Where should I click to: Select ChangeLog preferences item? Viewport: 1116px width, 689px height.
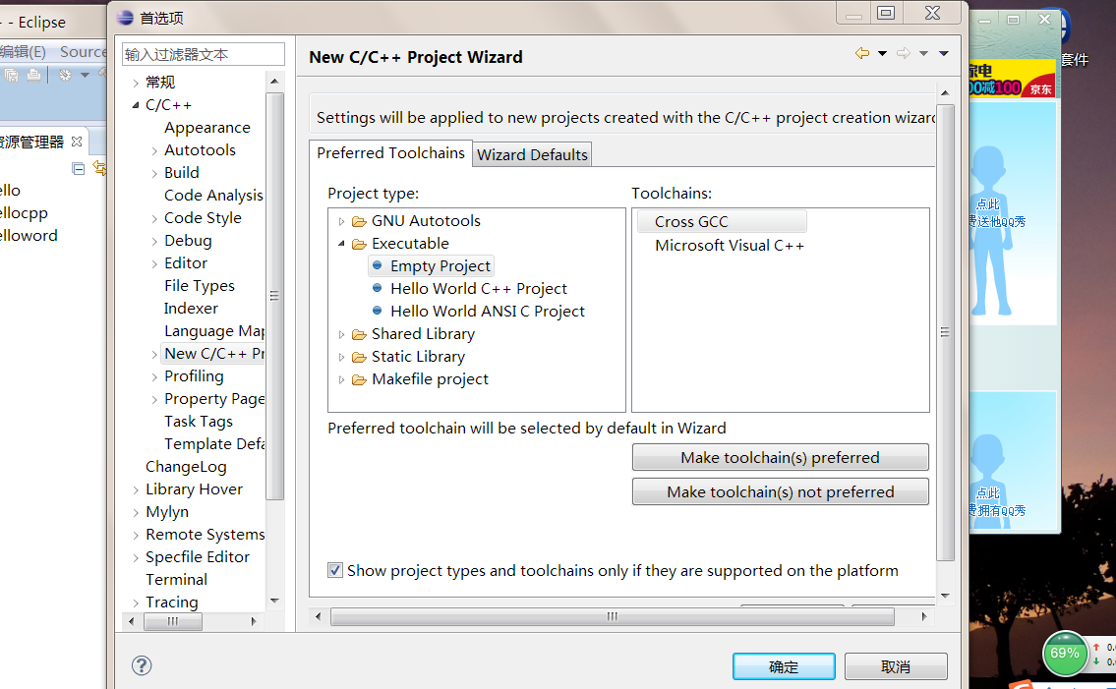click(x=186, y=467)
